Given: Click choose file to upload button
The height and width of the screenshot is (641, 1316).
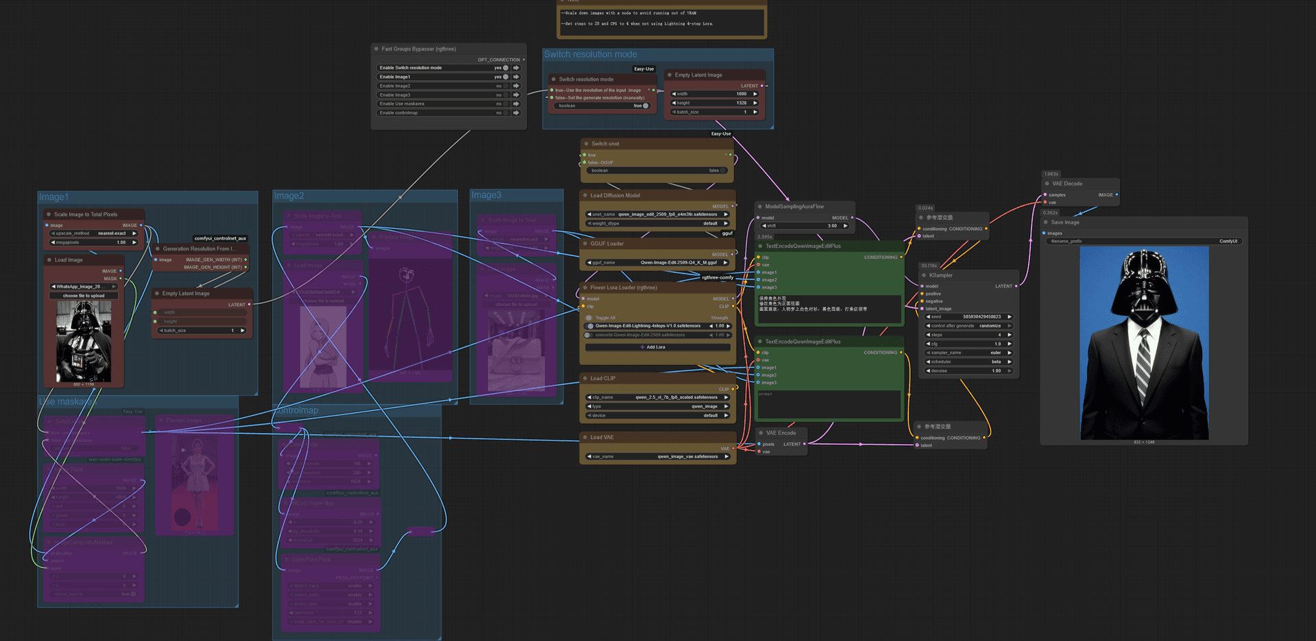Looking at the screenshot, I should tap(84, 296).
